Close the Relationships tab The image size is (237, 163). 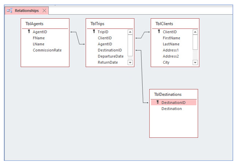(44, 11)
